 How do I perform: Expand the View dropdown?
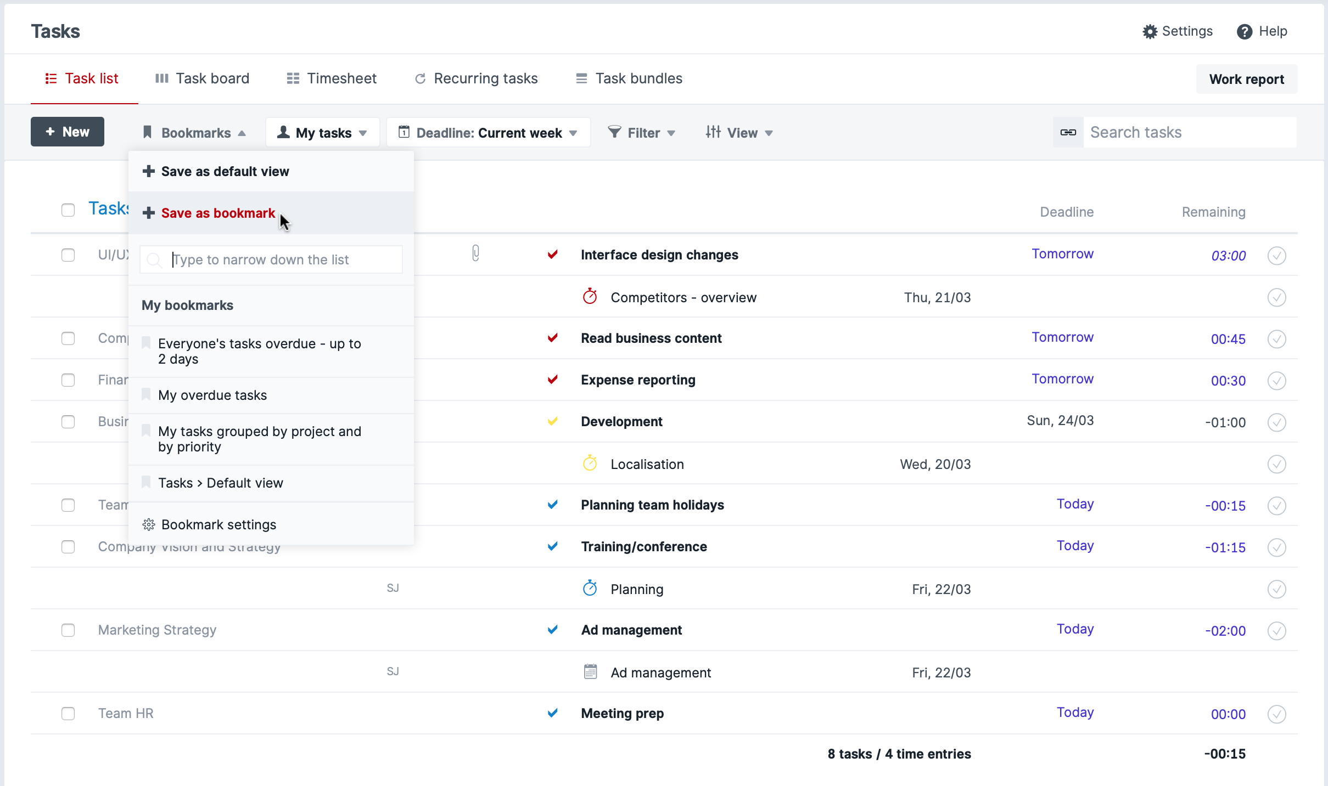pyautogui.click(x=739, y=133)
